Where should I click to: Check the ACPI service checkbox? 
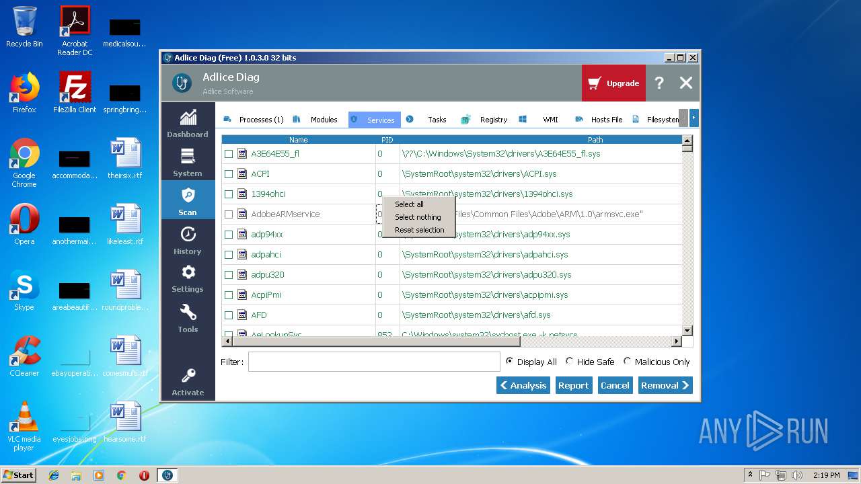point(229,174)
